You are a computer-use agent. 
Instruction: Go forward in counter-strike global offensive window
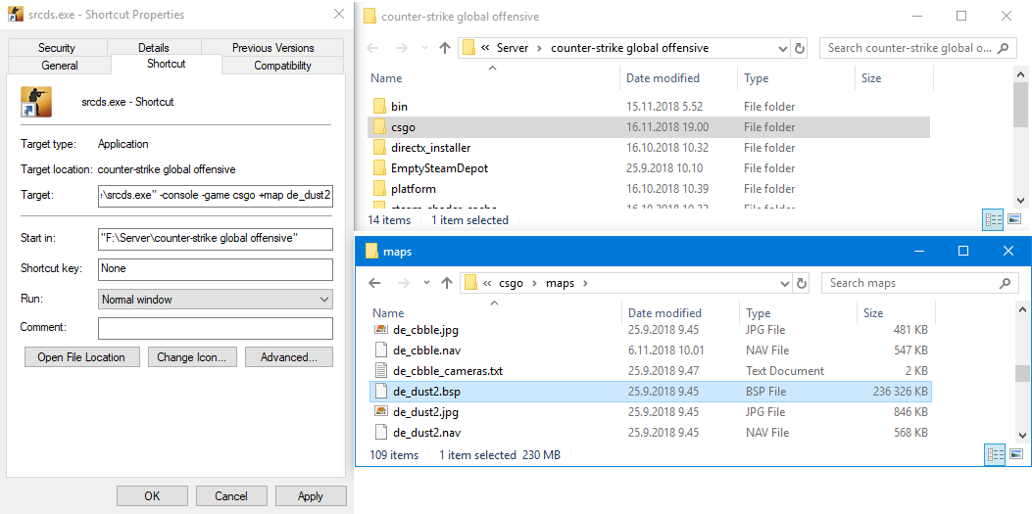click(x=401, y=48)
